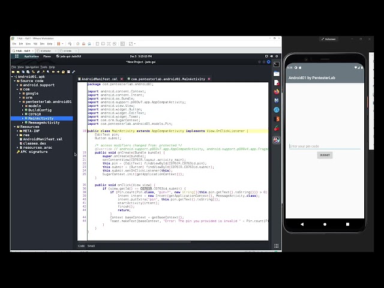
Task: Click the jadx sync with editor icon
Action: (x=33, y=72)
